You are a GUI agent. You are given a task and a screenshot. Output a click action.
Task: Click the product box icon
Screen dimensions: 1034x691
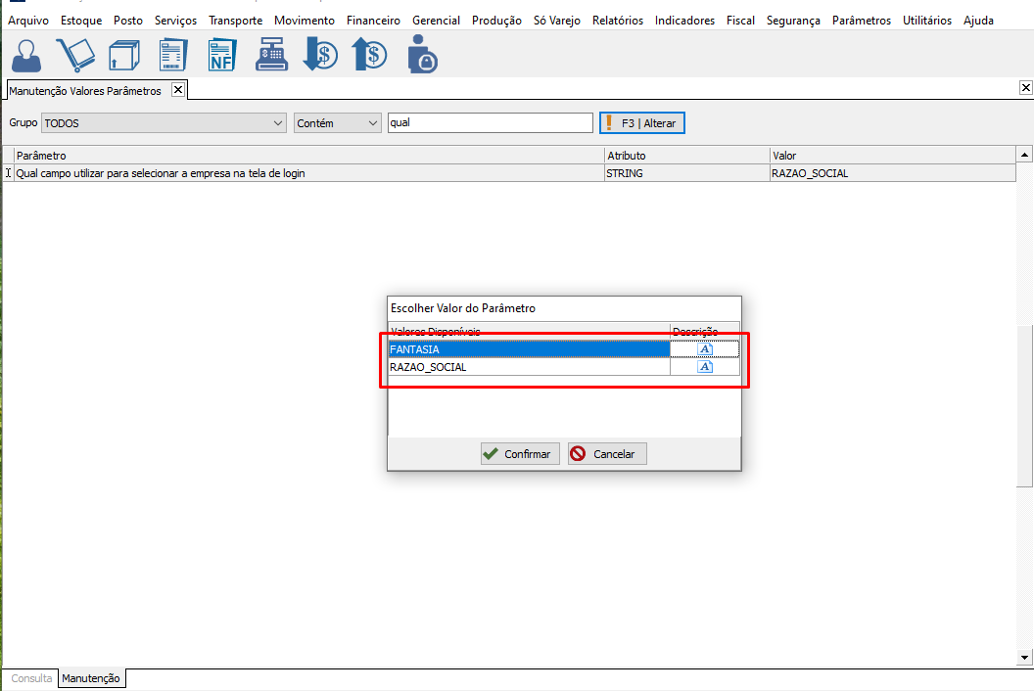tap(123, 55)
